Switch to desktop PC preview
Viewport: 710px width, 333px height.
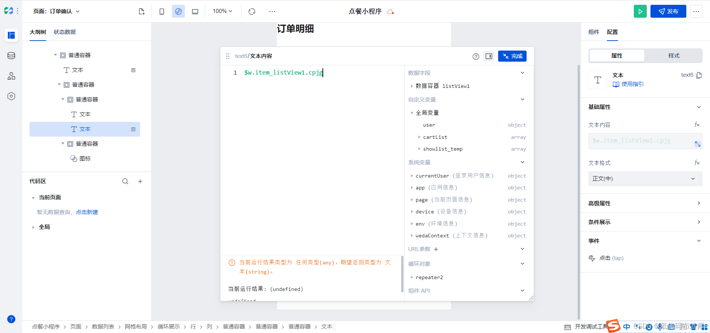pyautogui.click(x=195, y=11)
